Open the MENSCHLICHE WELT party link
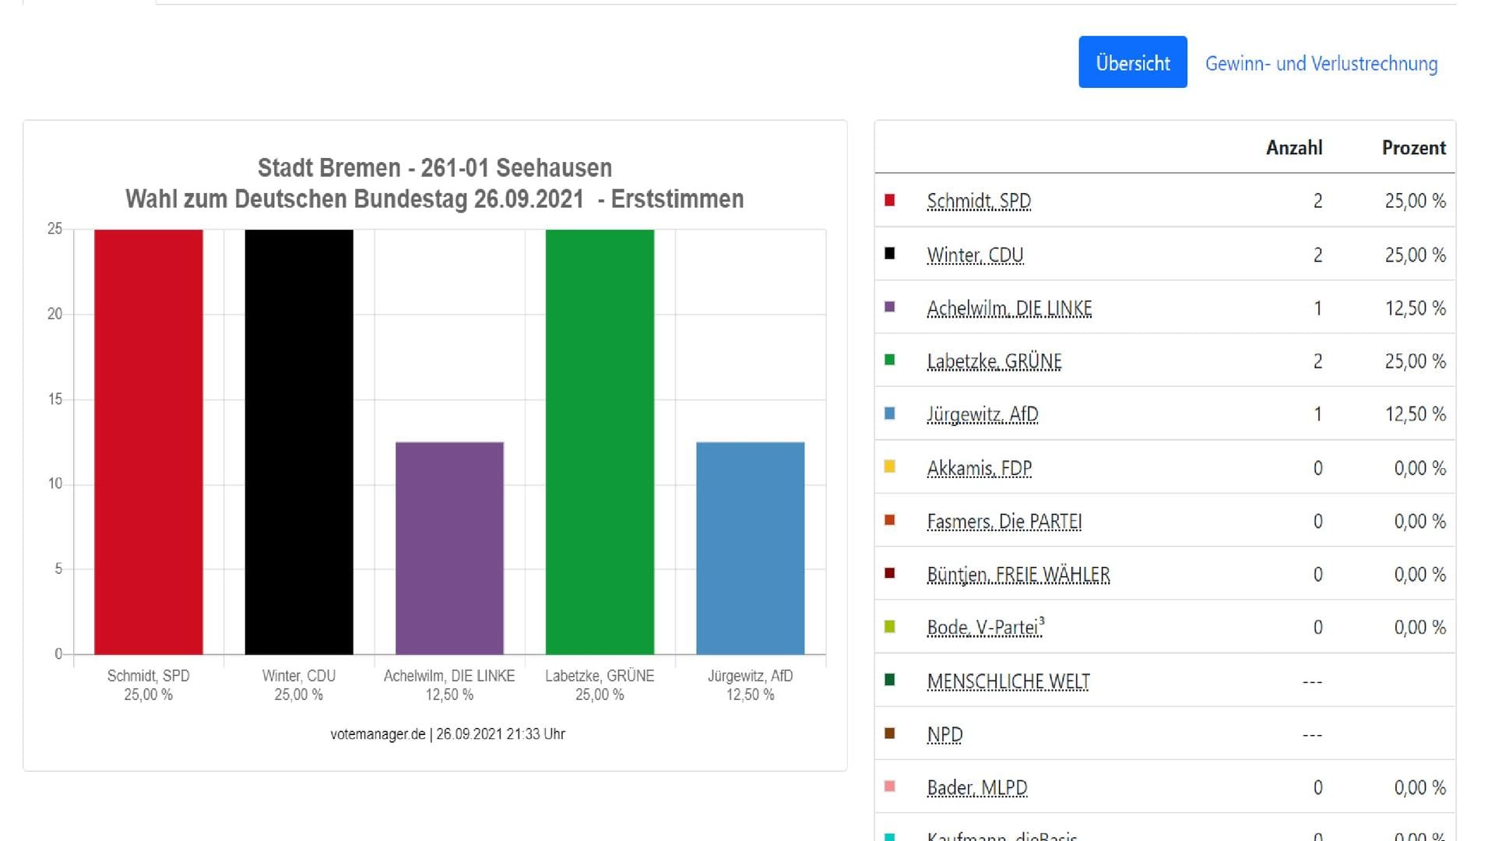 coord(1008,681)
